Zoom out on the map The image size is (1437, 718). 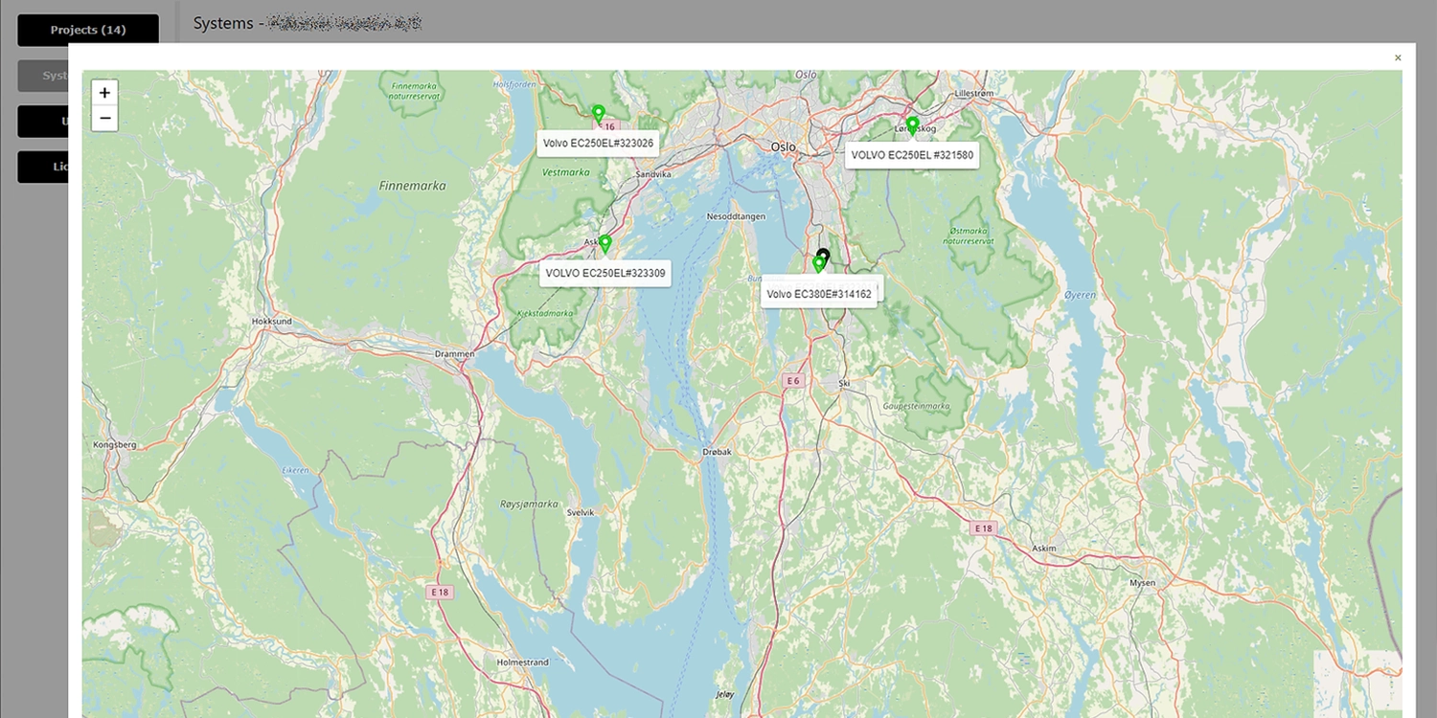click(104, 119)
